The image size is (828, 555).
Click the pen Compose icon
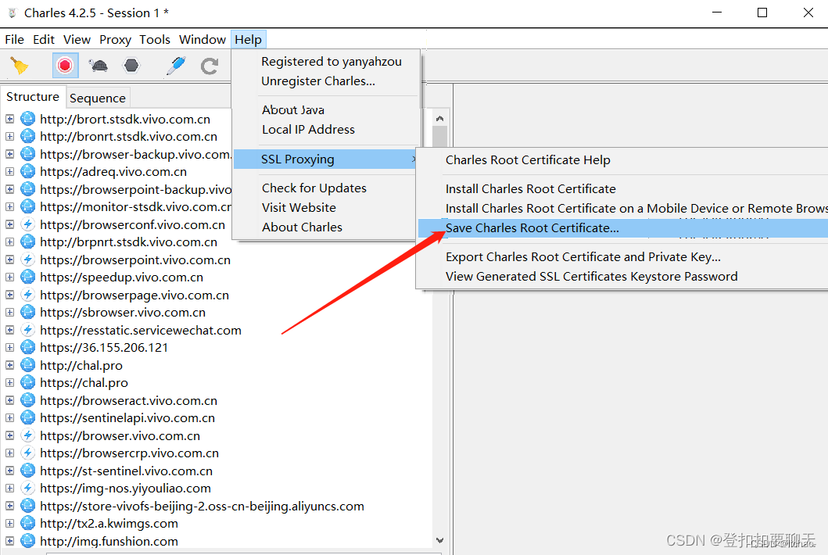coord(176,66)
